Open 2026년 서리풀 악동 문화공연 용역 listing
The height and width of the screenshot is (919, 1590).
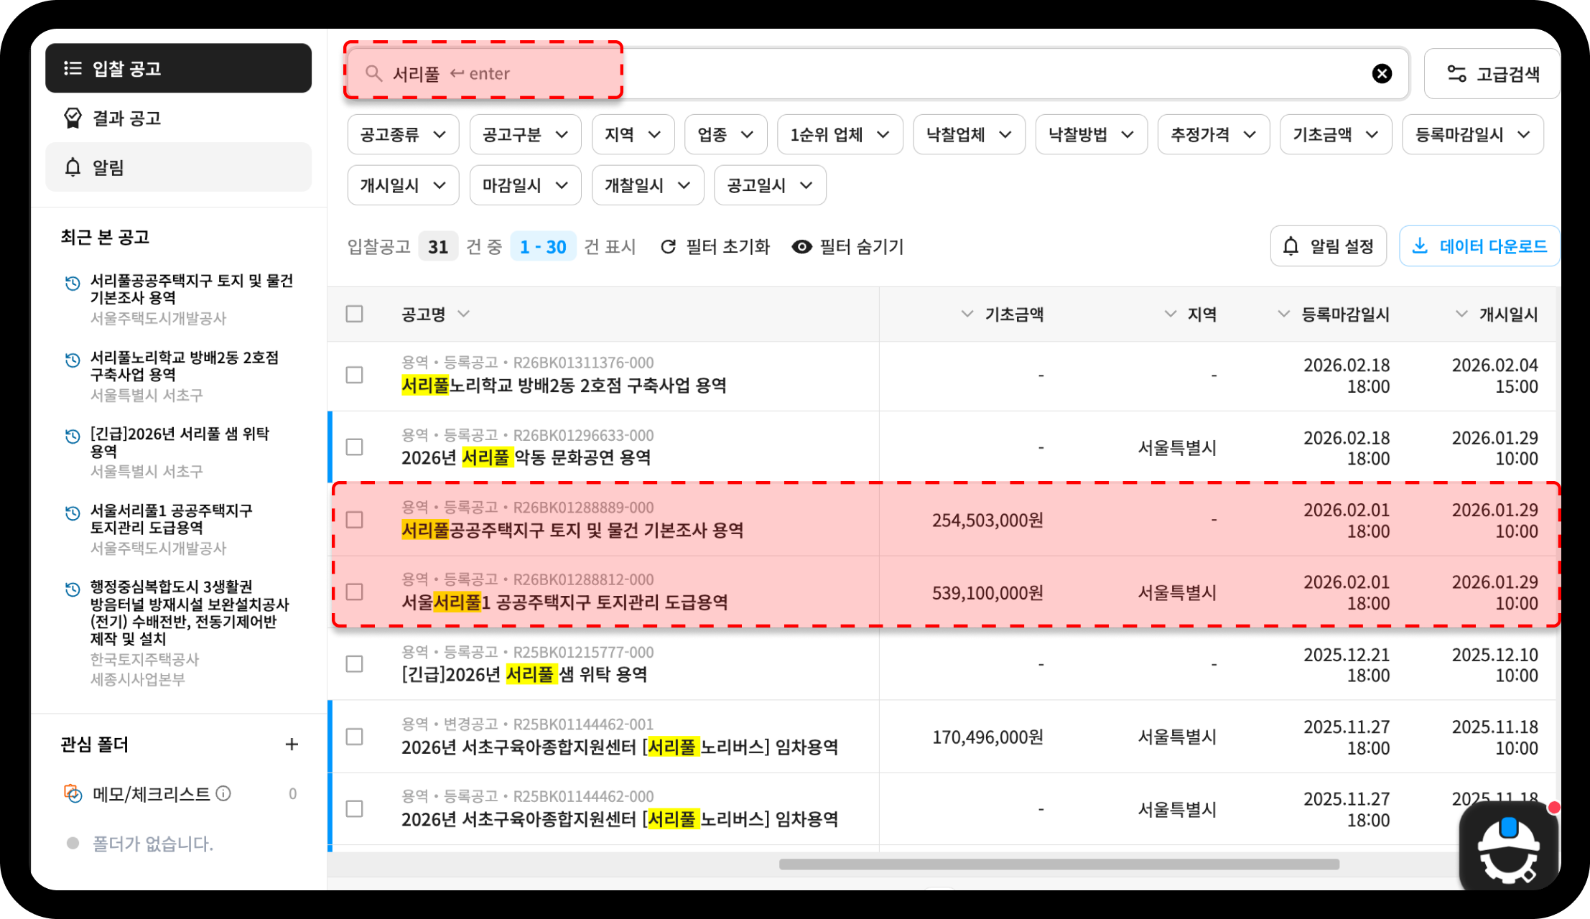tap(526, 457)
